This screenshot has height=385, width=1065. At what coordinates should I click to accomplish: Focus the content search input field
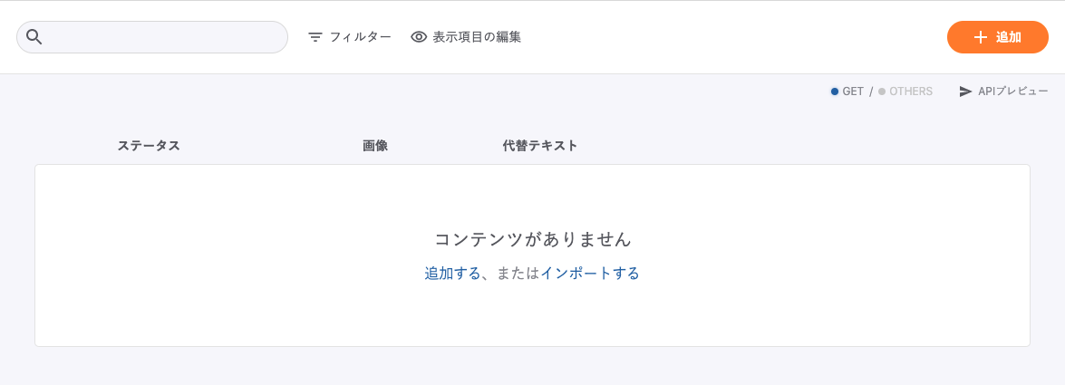(163, 37)
